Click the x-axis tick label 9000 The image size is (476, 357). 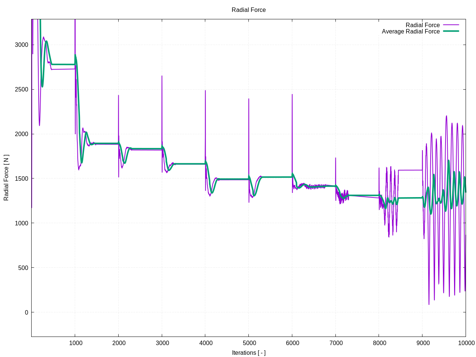click(x=423, y=343)
